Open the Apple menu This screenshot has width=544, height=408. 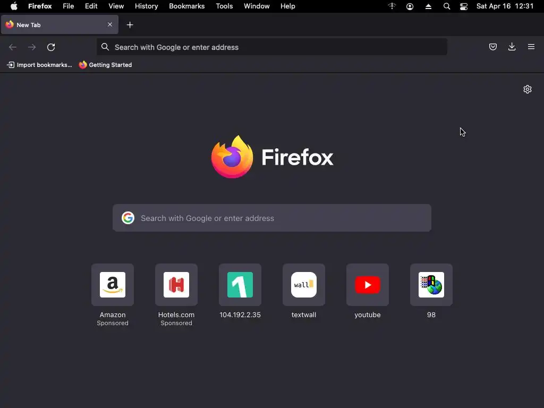click(14, 6)
